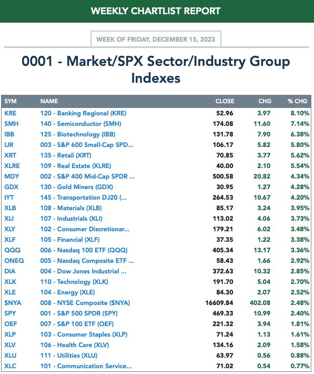Screen dimensions: 314x374
Task: Click the XLU ticker symbol
Action: tap(10, 356)
